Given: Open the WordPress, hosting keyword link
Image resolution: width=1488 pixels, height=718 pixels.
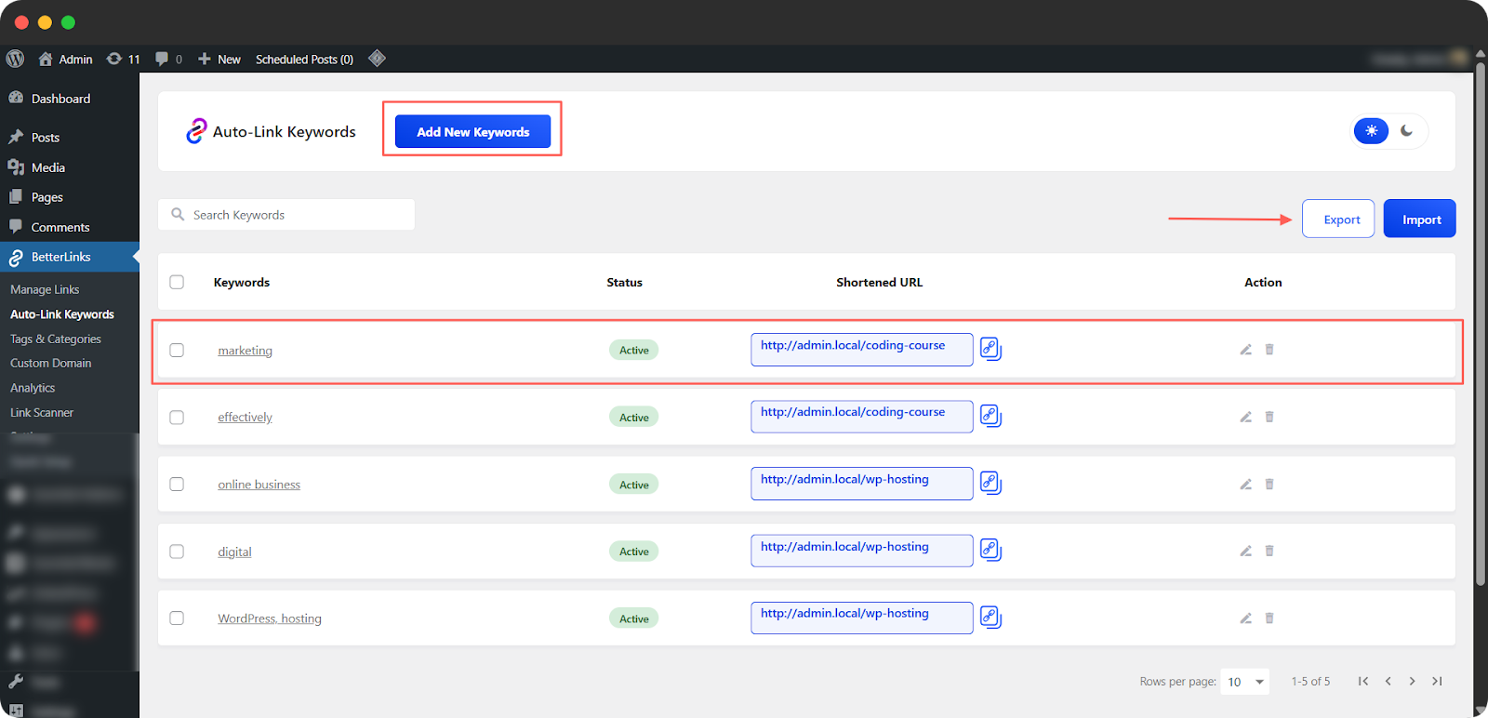Looking at the screenshot, I should (270, 618).
